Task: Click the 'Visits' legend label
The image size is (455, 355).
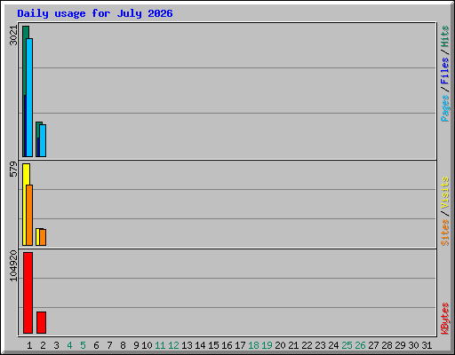Action: point(445,193)
